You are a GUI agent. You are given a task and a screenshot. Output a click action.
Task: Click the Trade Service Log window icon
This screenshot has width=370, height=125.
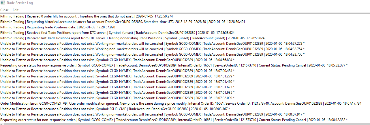[3, 3]
